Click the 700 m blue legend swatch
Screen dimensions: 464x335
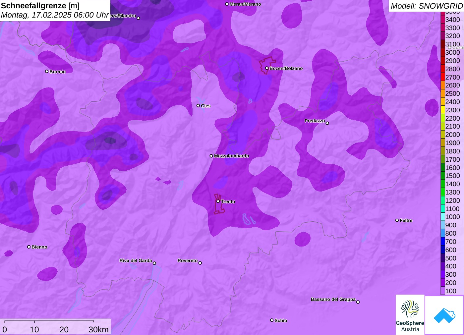pyautogui.click(x=443, y=242)
